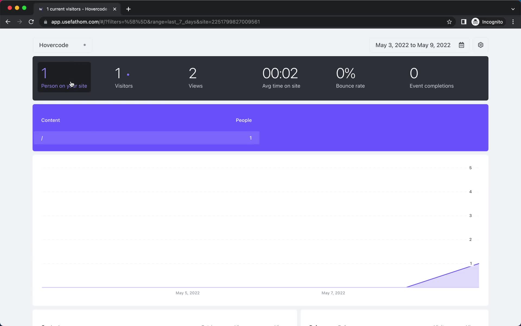Image resolution: width=521 pixels, height=326 pixels.
Task: Open site settings gear icon
Action: point(481,45)
